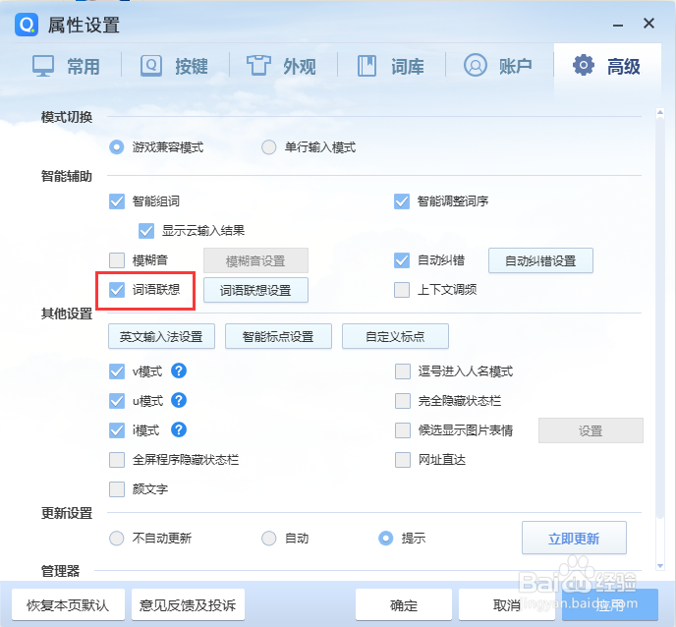Open 自定义标点 settings

pos(395,336)
